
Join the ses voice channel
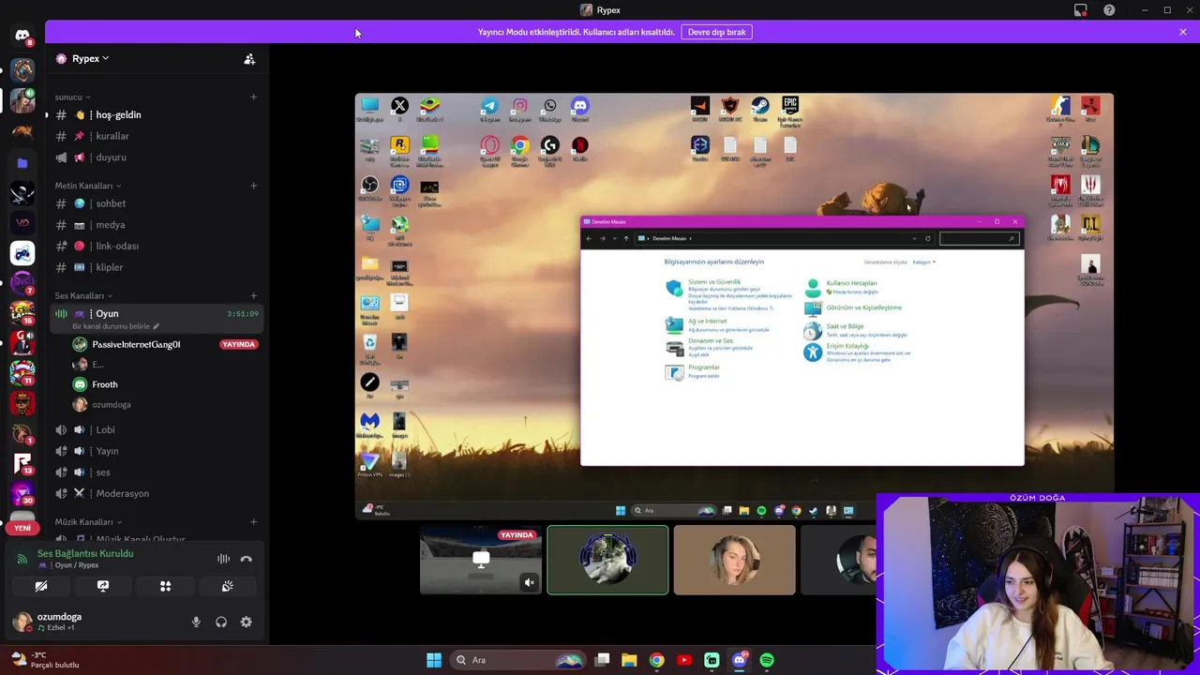point(156,472)
